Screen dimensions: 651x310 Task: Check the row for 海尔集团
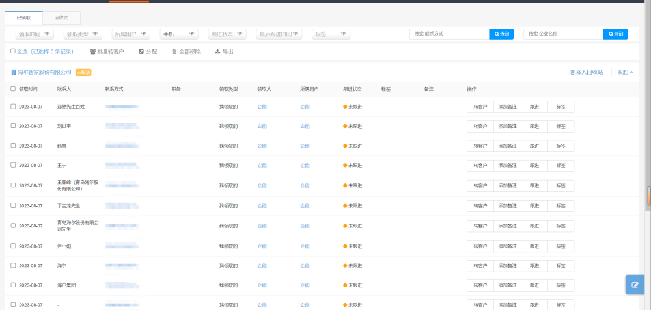click(13, 285)
